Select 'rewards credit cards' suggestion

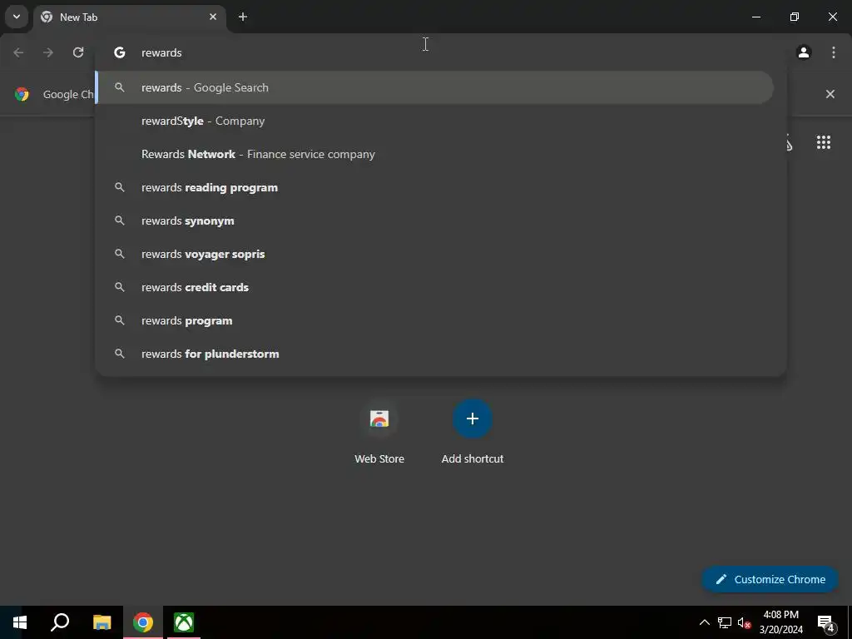pos(434,287)
